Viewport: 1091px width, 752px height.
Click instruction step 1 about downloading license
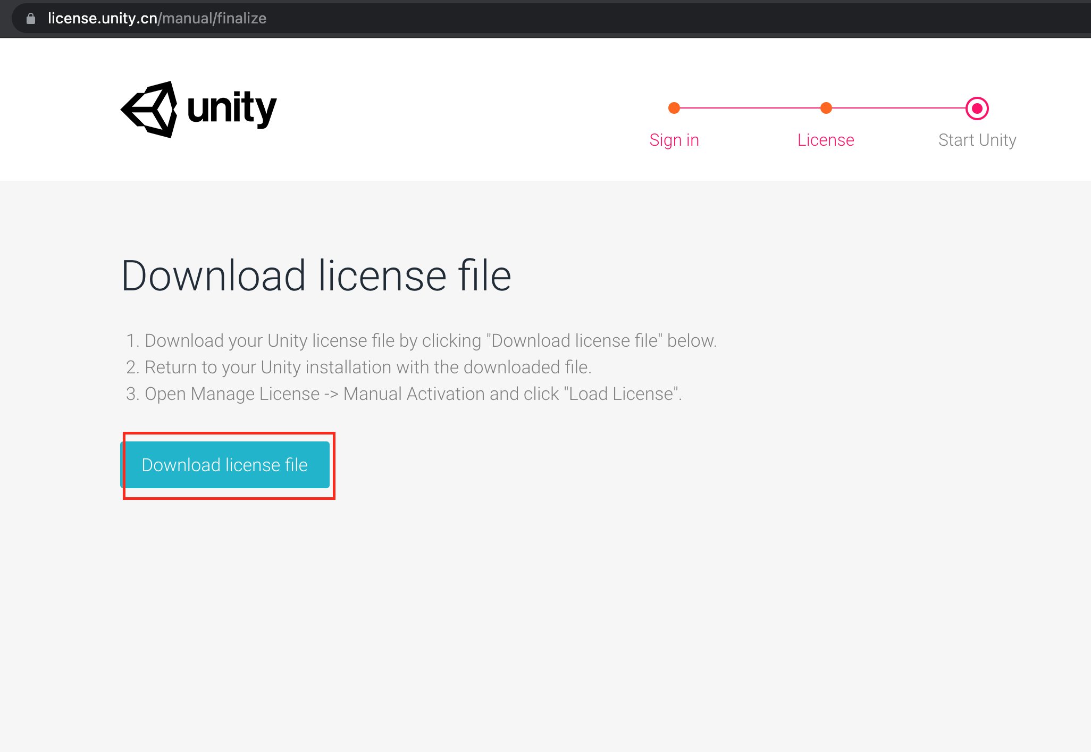pos(421,340)
